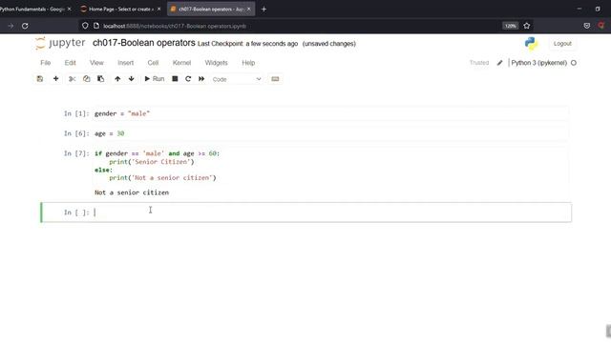
Task: Insert a cell below with the plus icon
Action: coord(55,79)
